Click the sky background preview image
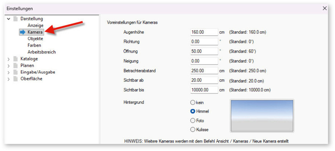Image resolution: width=335 pixels, height=151 pixels. 262,116
